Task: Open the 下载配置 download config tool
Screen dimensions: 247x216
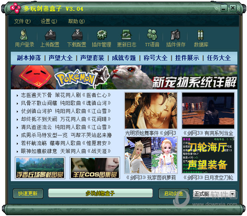Action: [x=77, y=34]
